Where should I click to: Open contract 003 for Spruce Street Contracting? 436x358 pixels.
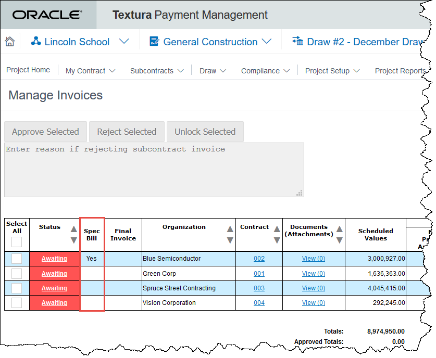click(x=259, y=288)
